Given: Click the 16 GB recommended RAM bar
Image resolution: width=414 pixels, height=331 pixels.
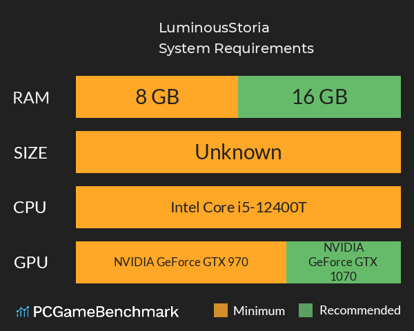Looking at the screenshot, I should tap(319, 97).
